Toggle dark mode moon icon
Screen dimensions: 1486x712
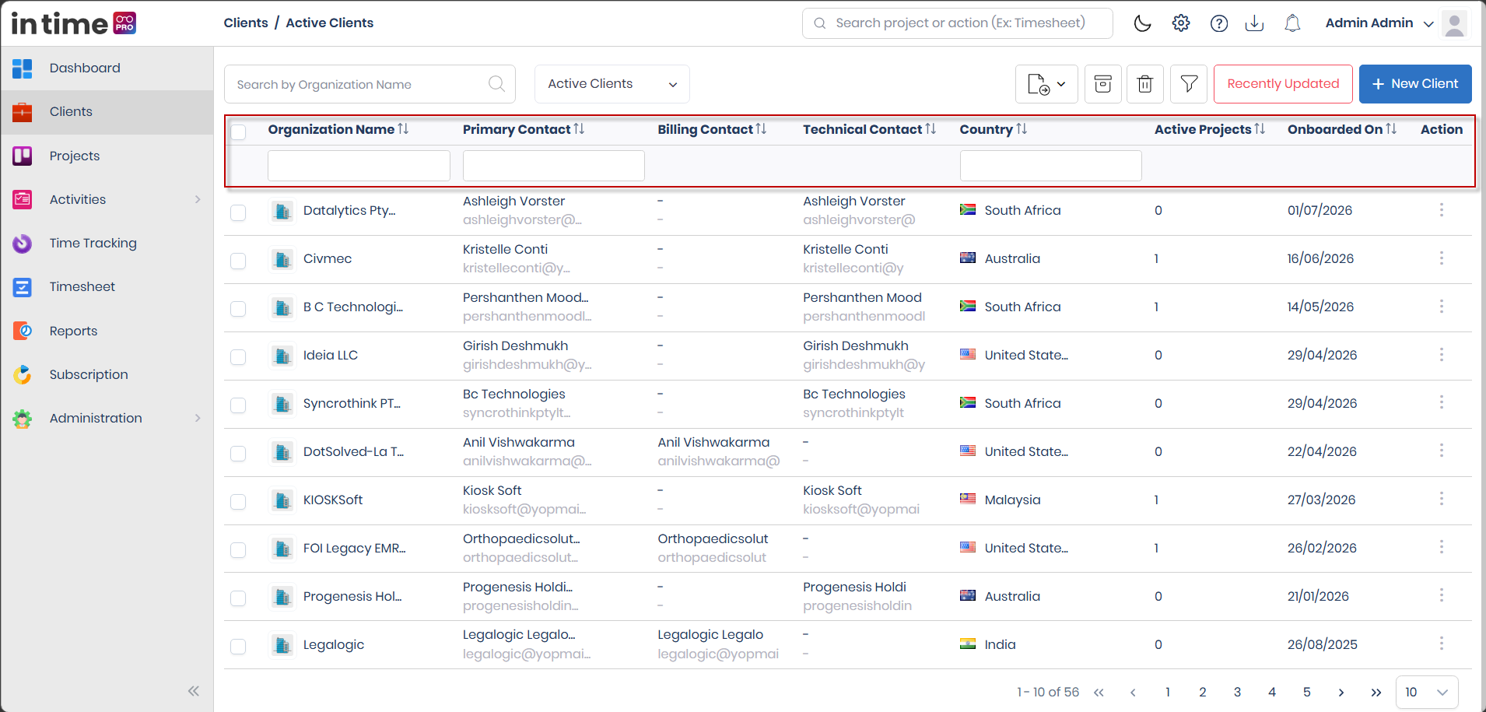tap(1142, 23)
